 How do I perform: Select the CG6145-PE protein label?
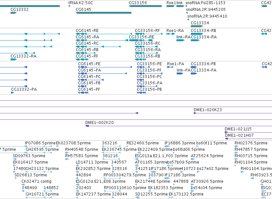[89, 64]
